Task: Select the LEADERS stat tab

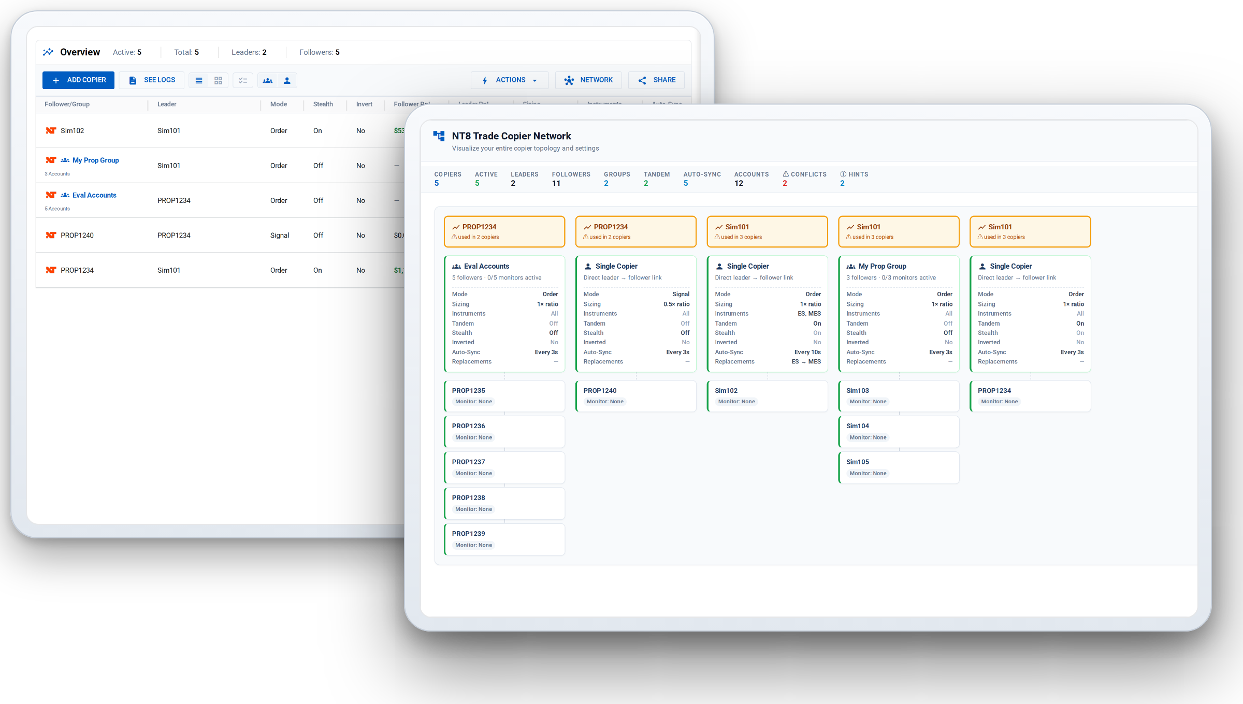Action: click(x=525, y=179)
